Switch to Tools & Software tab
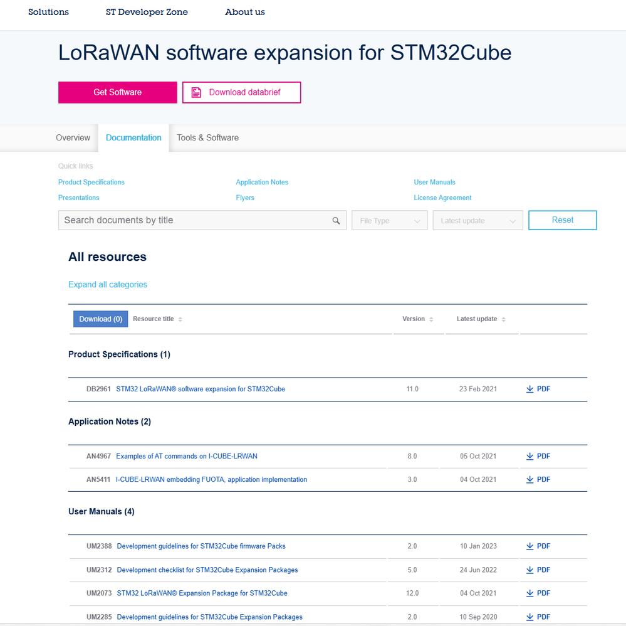Screen dimensions: 626x626 coord(207,137)
